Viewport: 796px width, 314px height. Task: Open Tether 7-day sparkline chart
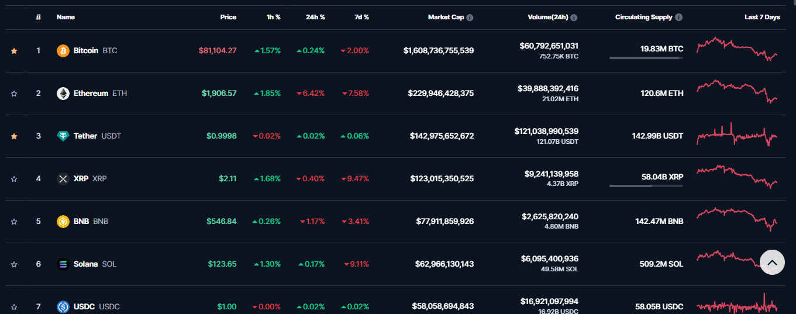pyautogui.click(x=737, y=134)
